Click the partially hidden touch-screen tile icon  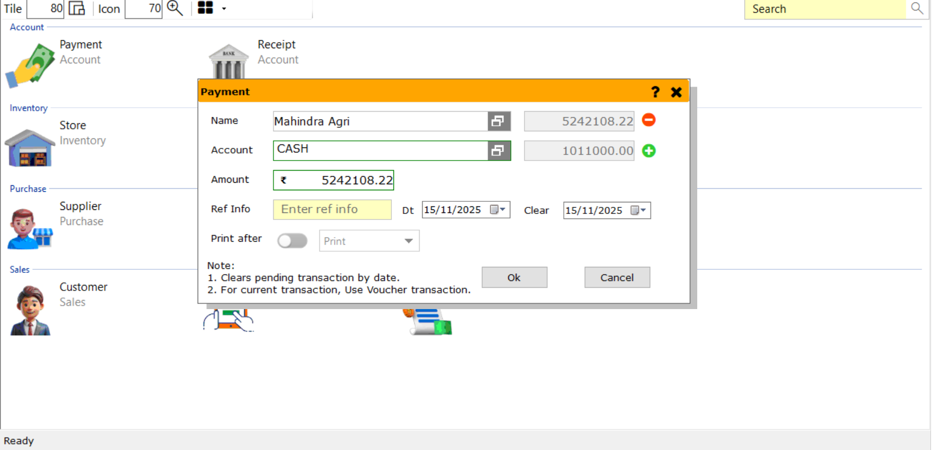click(x=229, y=320)
